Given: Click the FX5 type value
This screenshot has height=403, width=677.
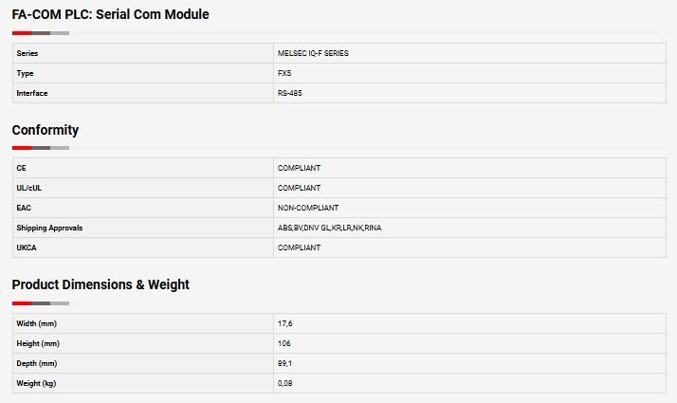Looking at the screenshot, I should click(x=284, y=73).
